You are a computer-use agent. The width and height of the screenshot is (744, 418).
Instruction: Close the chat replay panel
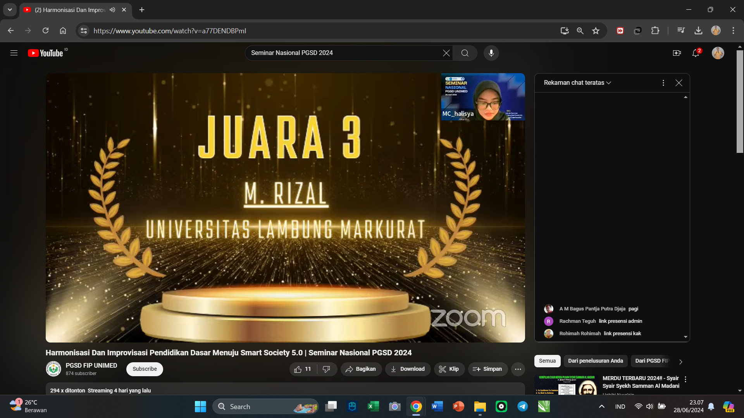[679, 83]
